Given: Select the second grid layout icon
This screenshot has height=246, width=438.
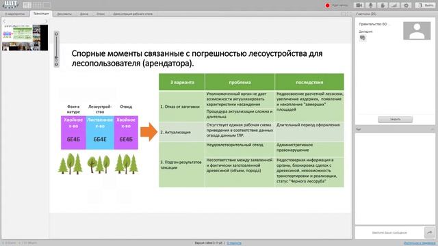Looking at the screenshot, I should 37,5.
